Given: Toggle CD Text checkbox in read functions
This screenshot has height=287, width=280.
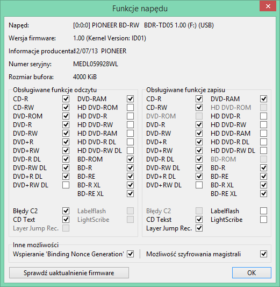Looking at the screenshot, I should tap(66, 220).
